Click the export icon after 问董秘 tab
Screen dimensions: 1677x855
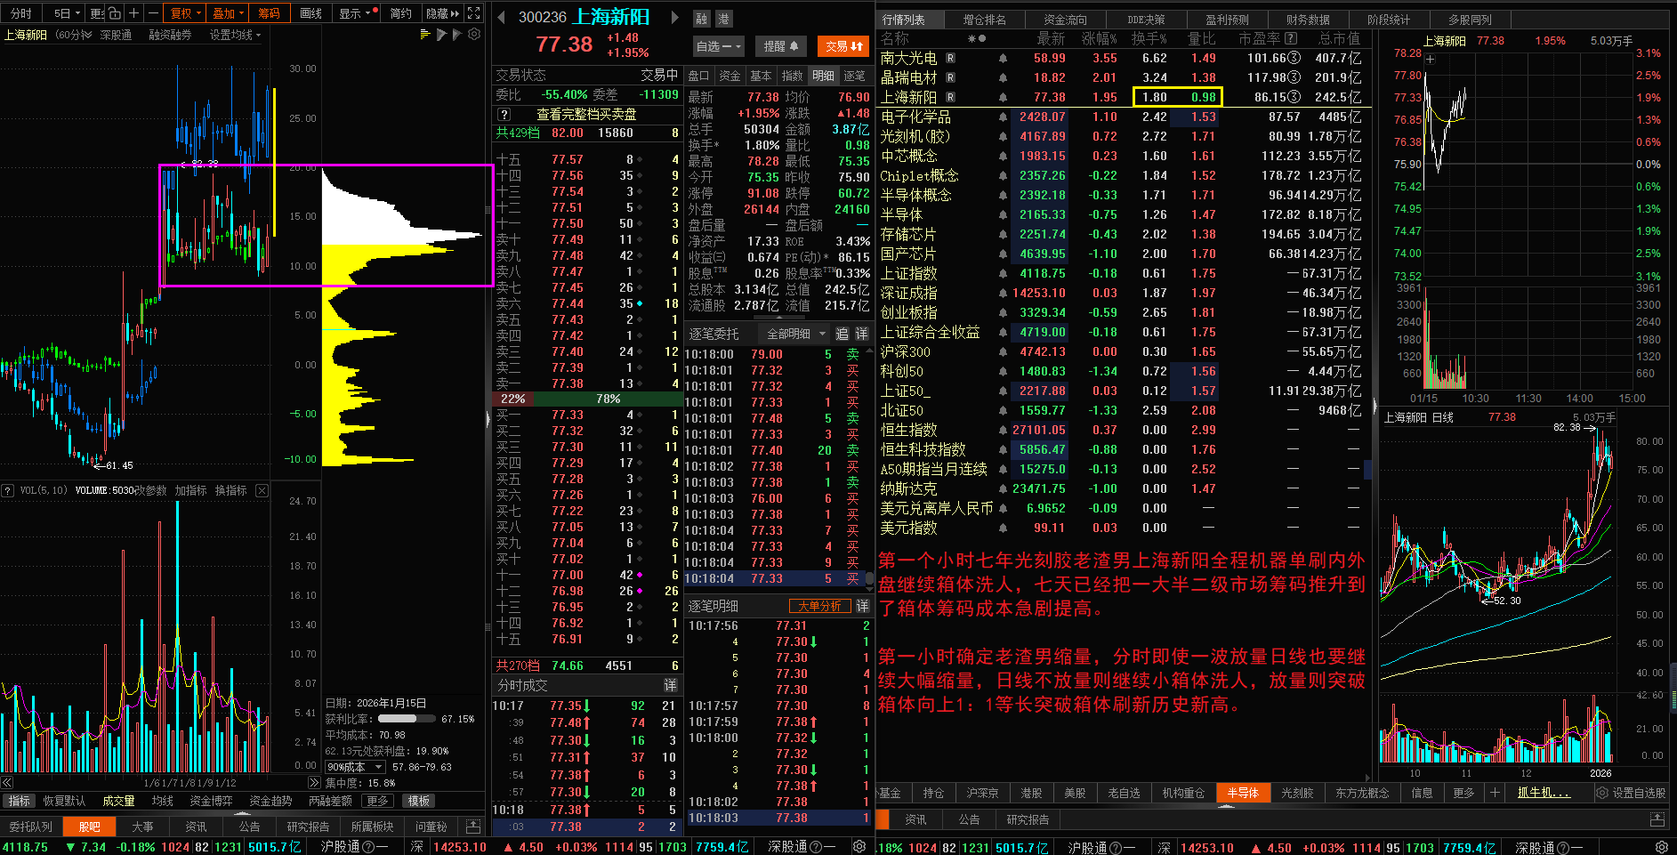tap(472, 827)
